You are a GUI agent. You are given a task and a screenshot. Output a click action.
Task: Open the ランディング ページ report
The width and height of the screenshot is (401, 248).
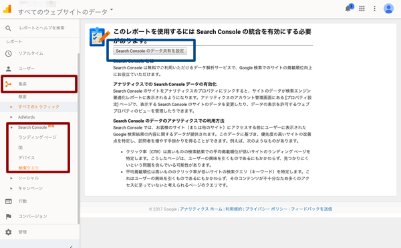37,137
